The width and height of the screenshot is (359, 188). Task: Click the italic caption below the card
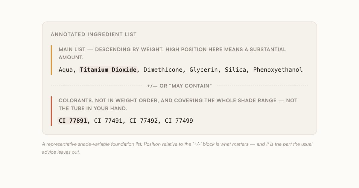coord(177,148)
